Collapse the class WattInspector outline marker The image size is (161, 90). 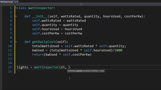16,8
